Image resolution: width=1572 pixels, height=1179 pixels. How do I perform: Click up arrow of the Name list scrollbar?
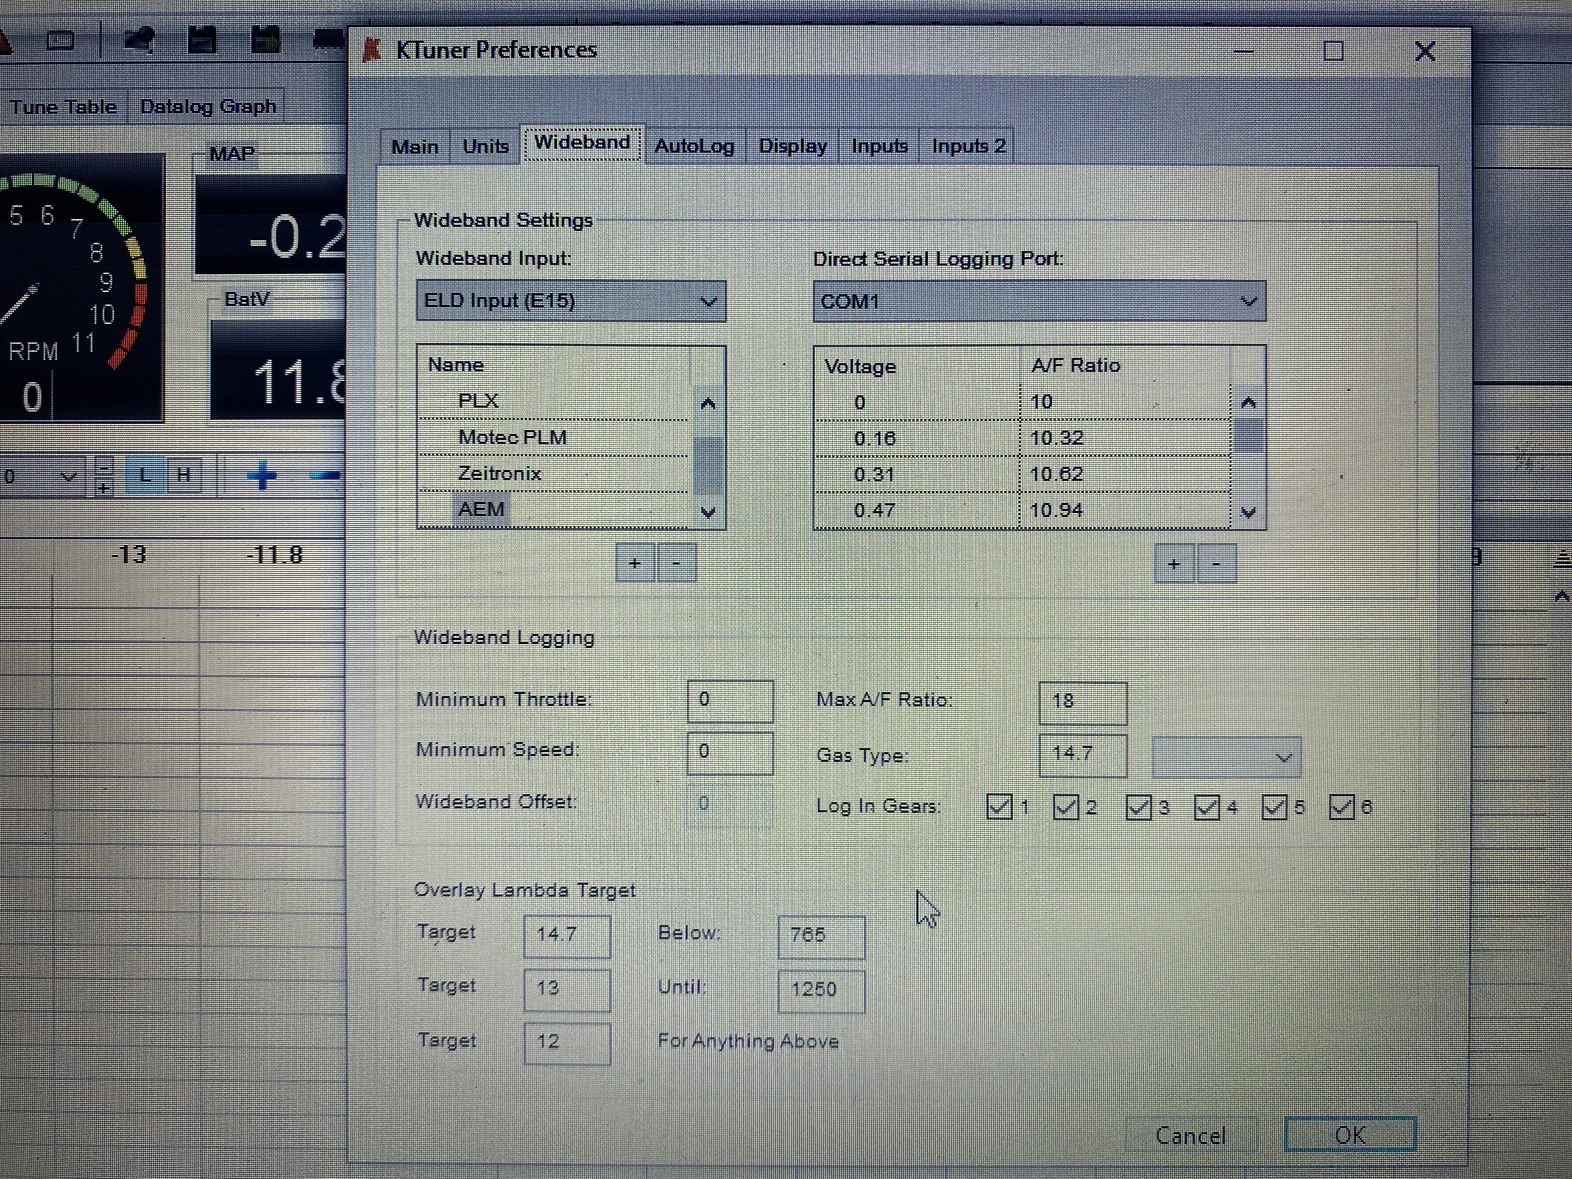[x=708, y=404]
